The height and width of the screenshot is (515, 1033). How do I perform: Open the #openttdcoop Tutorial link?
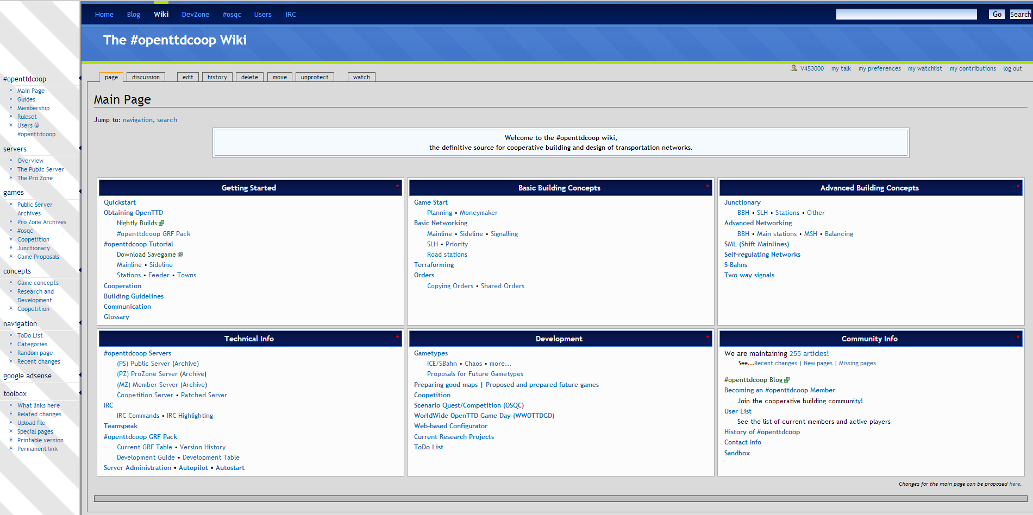coord(139,244)
